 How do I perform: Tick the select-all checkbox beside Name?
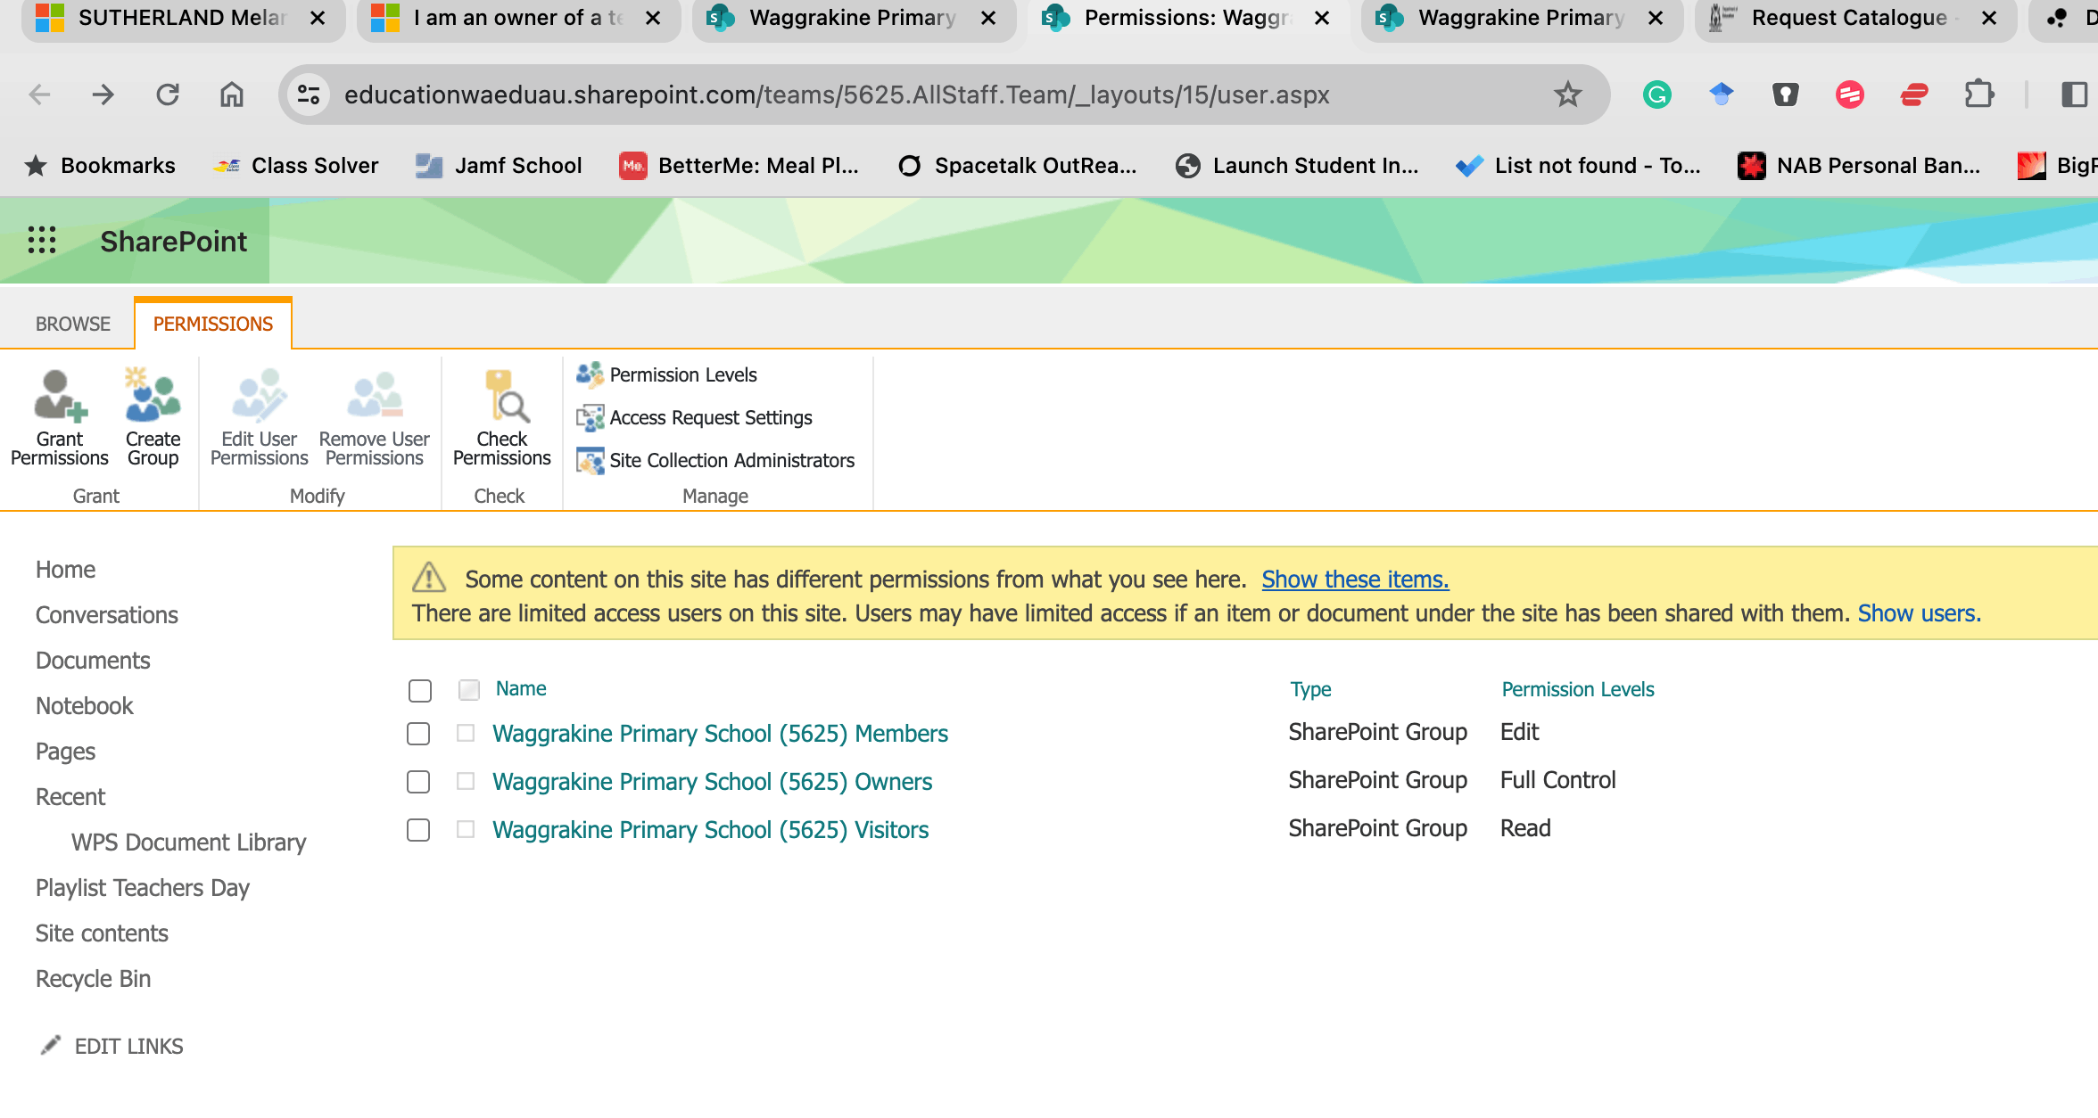[x=420, y=690]
